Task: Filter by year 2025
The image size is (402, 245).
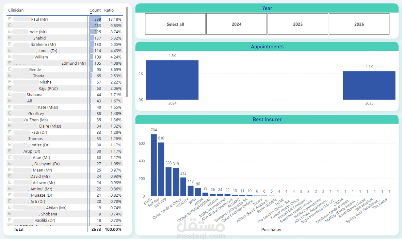Action: (298, 24)
